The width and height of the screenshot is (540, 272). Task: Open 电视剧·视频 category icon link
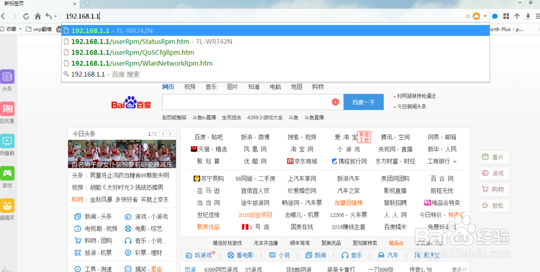96,229
